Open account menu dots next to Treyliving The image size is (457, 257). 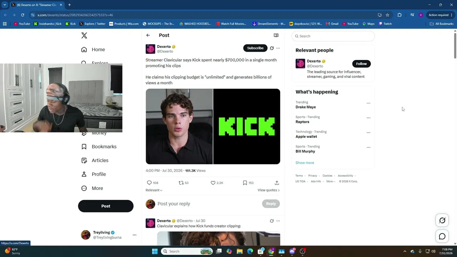(135, 235)
